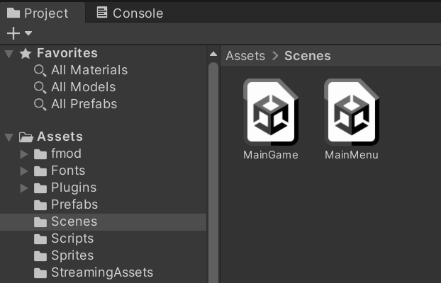Select the All Materials search favorite

[x=89, y=70]
